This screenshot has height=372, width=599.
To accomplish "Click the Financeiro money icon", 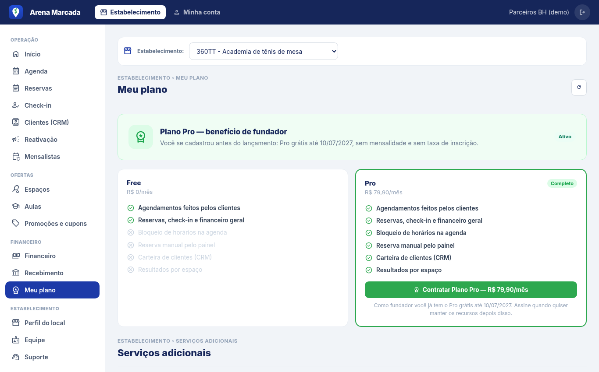I will [x=16, y=256].
